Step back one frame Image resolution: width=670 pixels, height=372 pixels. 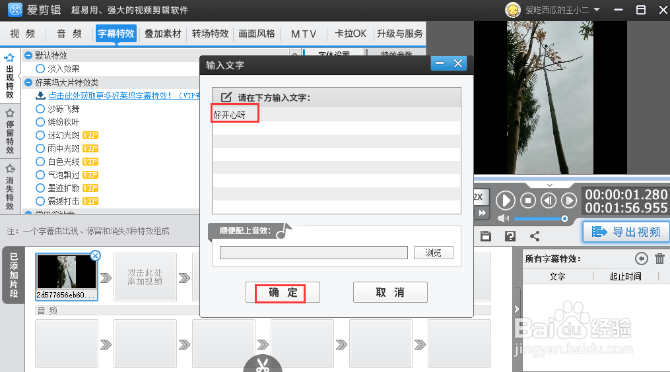click(549, 201)
